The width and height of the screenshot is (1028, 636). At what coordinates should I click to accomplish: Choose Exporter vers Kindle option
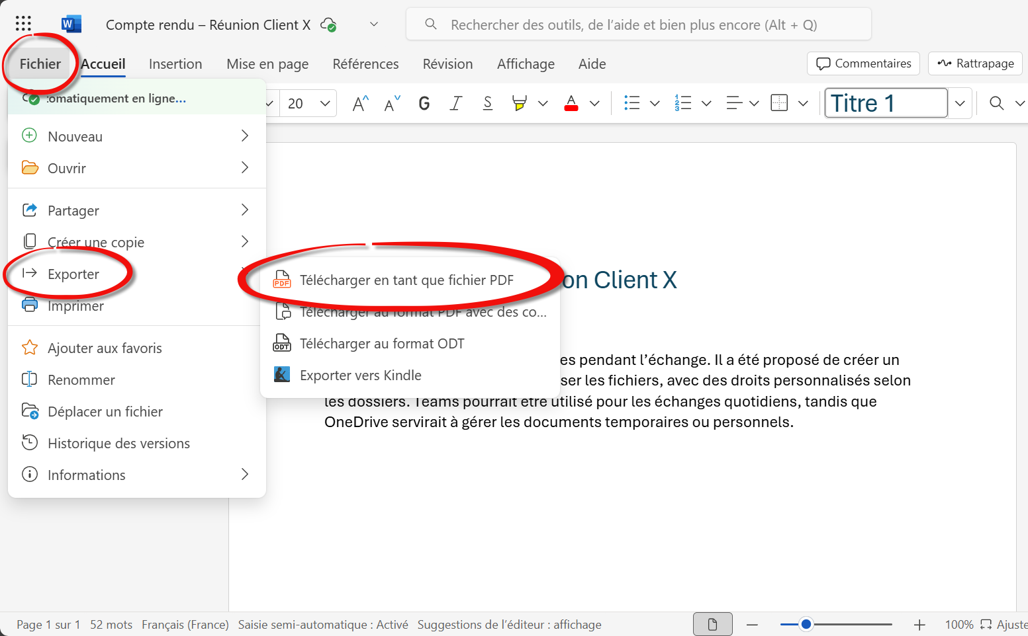[x=360, y=376]
